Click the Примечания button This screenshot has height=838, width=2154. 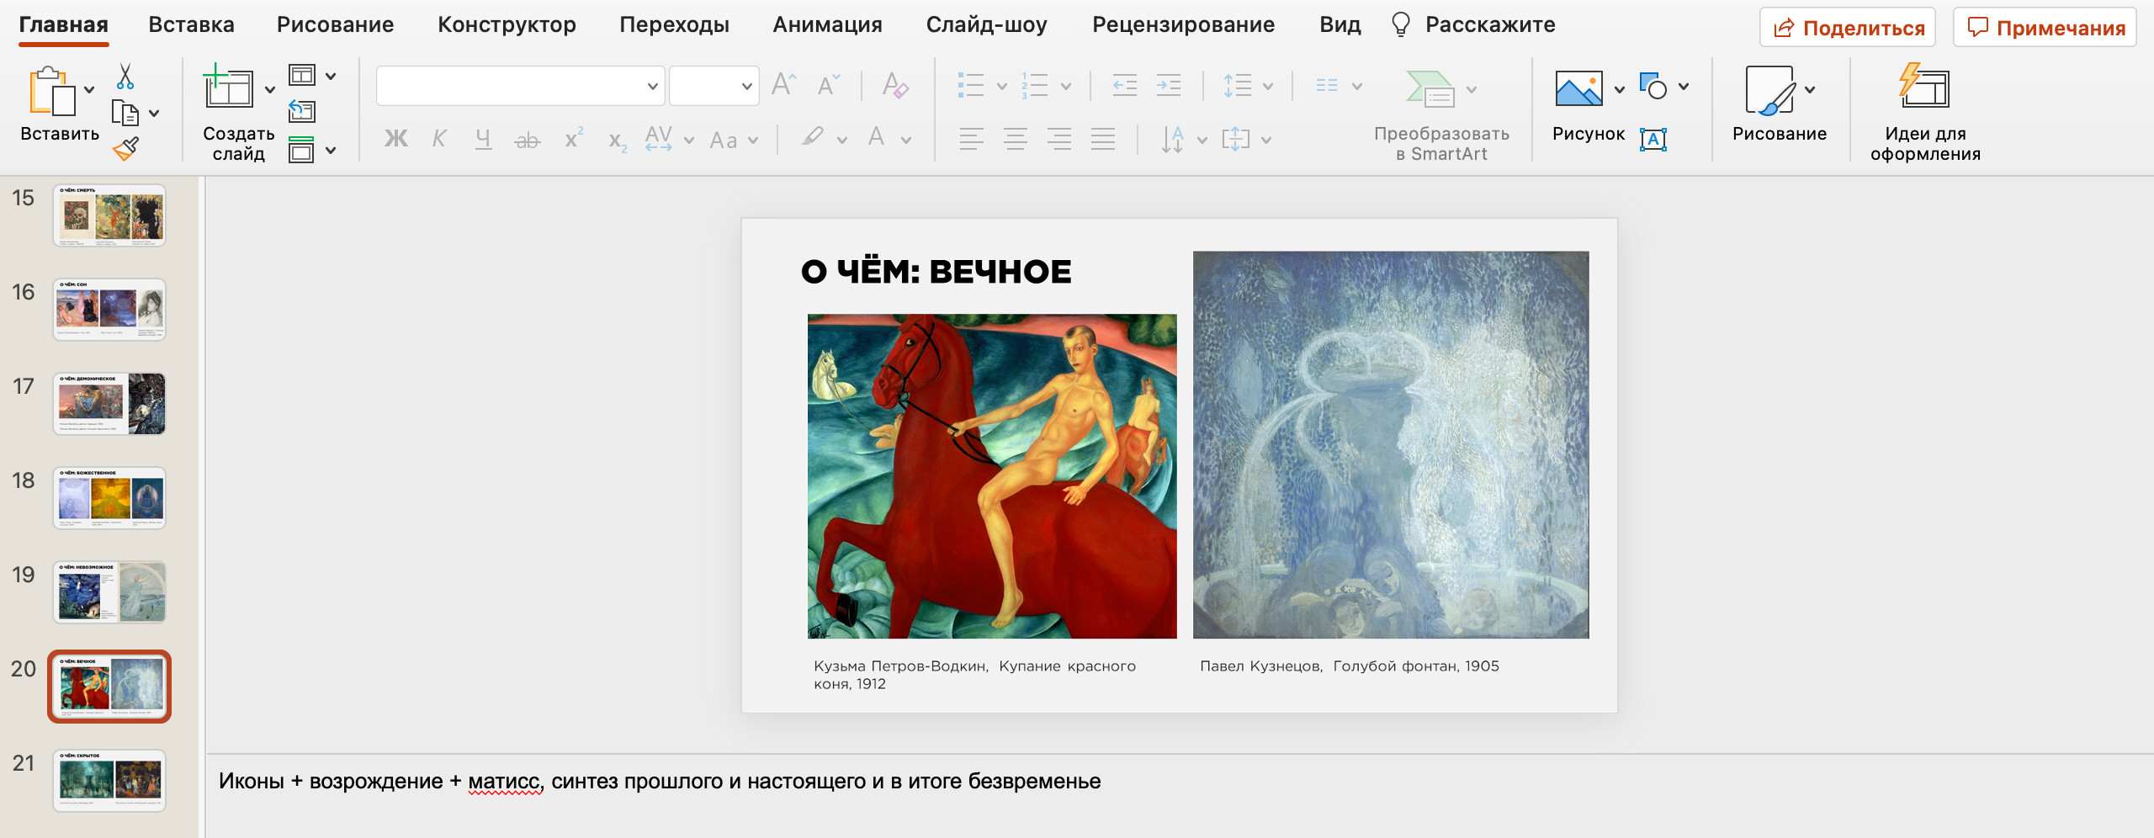click(2045, 28)
